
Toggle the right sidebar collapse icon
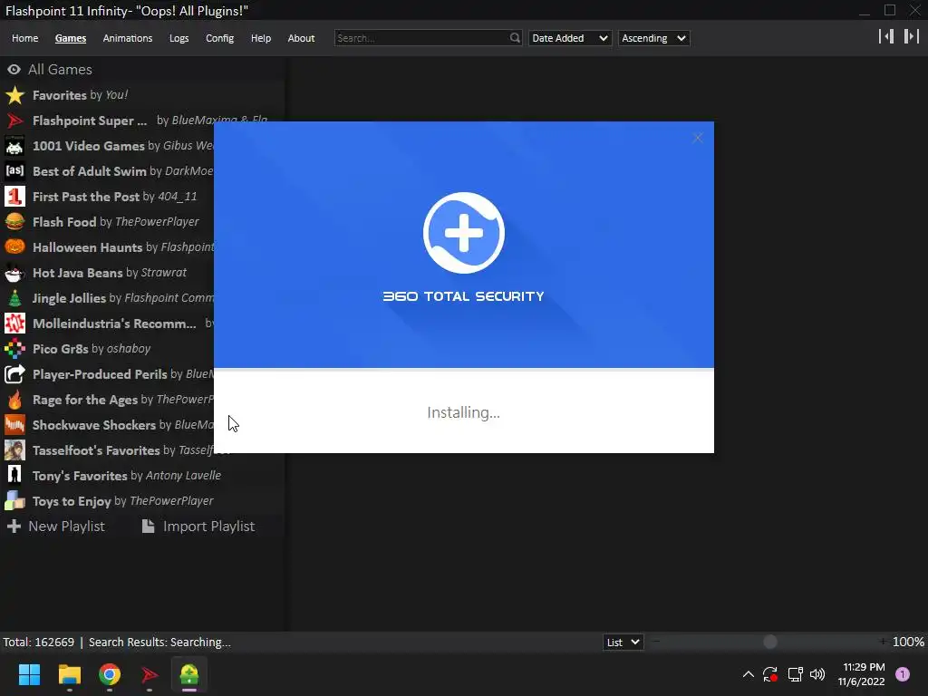click(912, 36)
